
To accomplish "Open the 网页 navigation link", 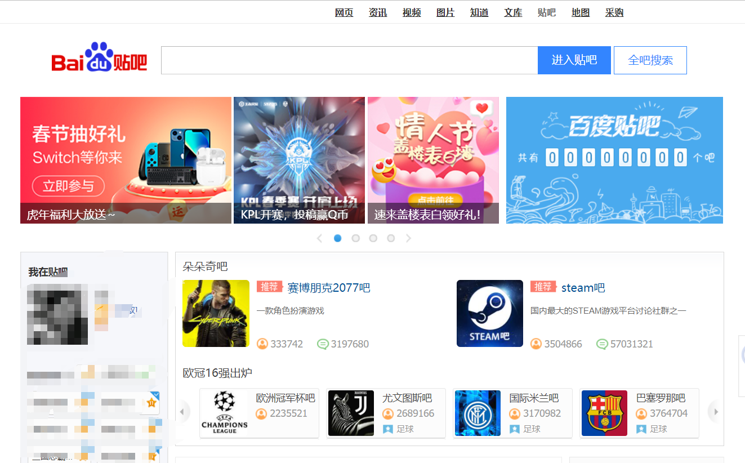I will click(x=344, y=12).
